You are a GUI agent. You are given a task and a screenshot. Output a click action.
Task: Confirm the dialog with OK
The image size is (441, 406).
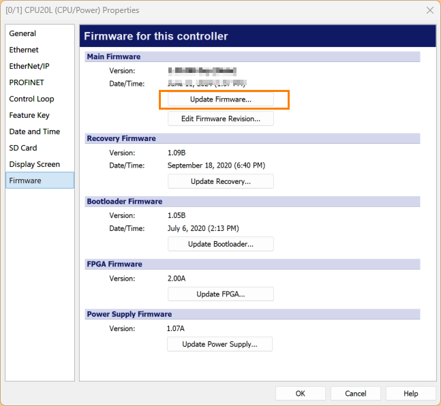[x=301, y=394]
